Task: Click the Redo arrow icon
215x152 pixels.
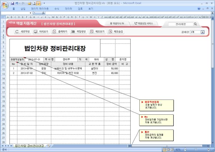Action: click(x=23, y=3)
